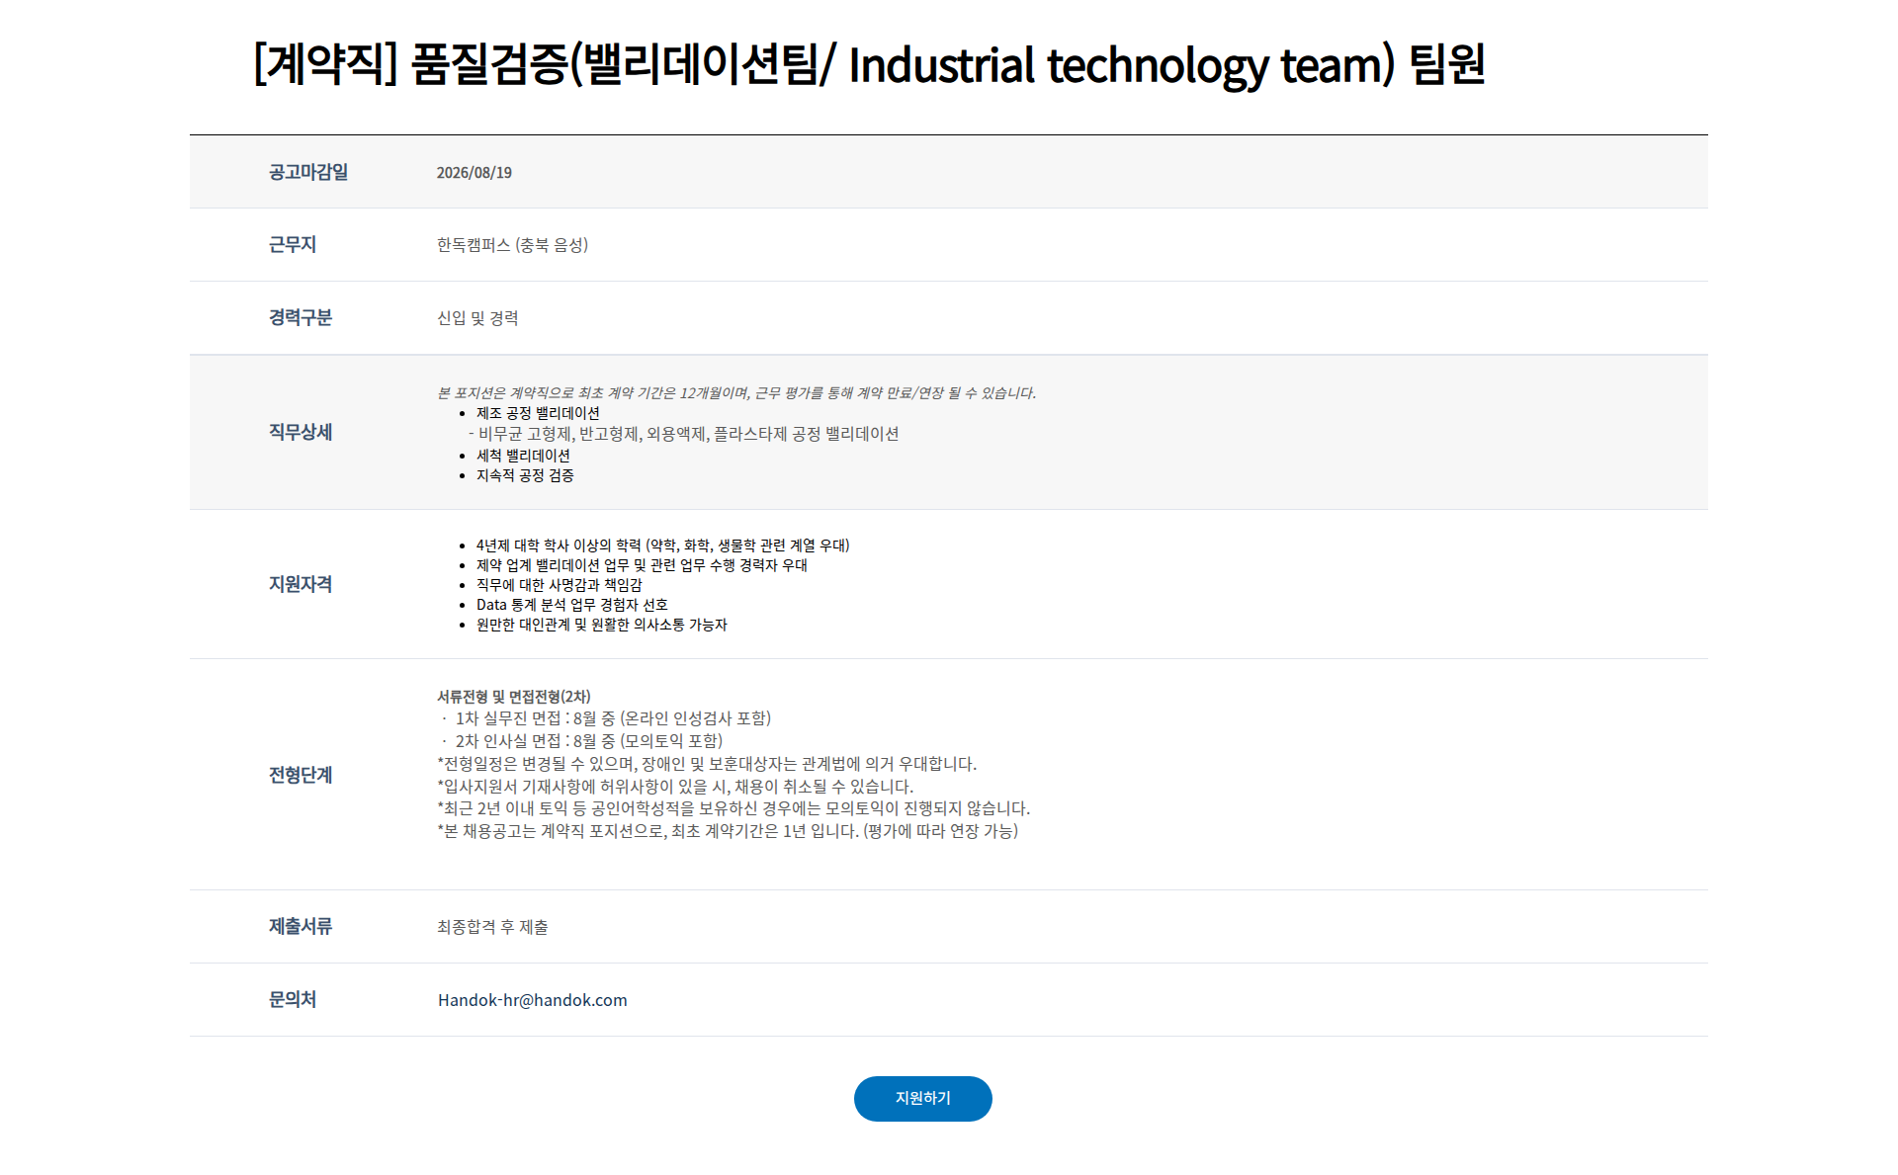Click the 전형일정은 변경될 수 note
This screenshot has width=1898, height=1175.
click(707, 764)
